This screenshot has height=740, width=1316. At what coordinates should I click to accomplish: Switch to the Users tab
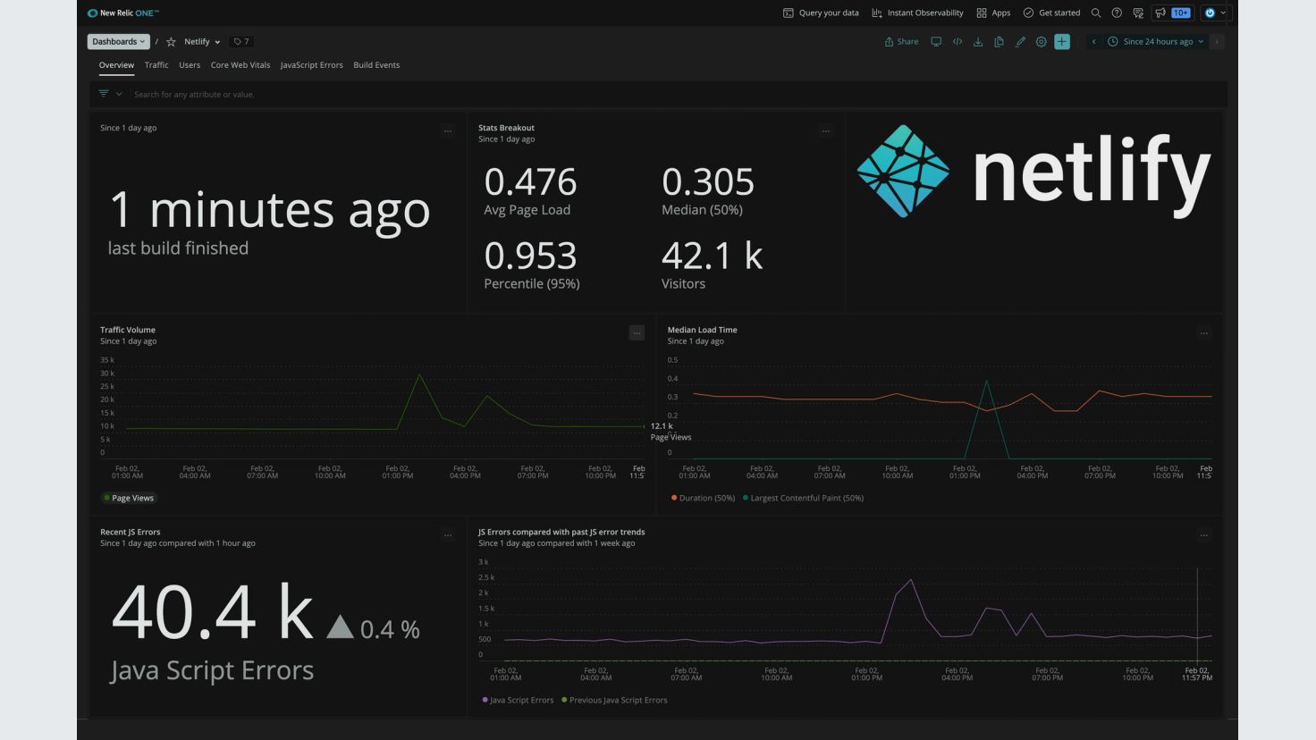[190, 65]
